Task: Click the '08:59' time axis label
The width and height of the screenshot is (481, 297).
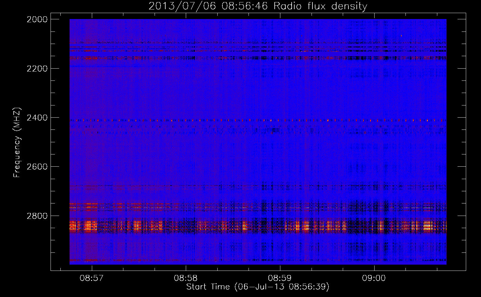Action: [x=280, y=278]
